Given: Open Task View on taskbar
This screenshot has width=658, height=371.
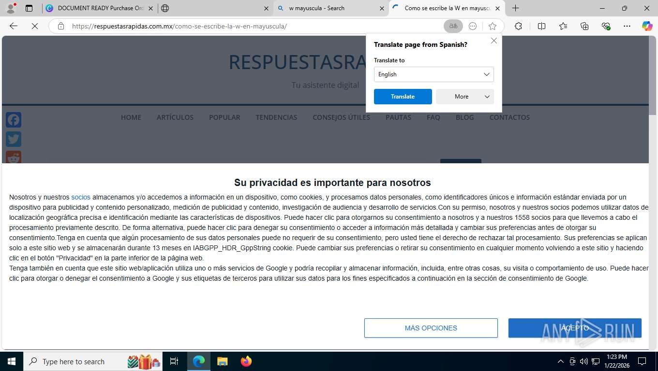Looking at the screenshot, I should point(174,361).
